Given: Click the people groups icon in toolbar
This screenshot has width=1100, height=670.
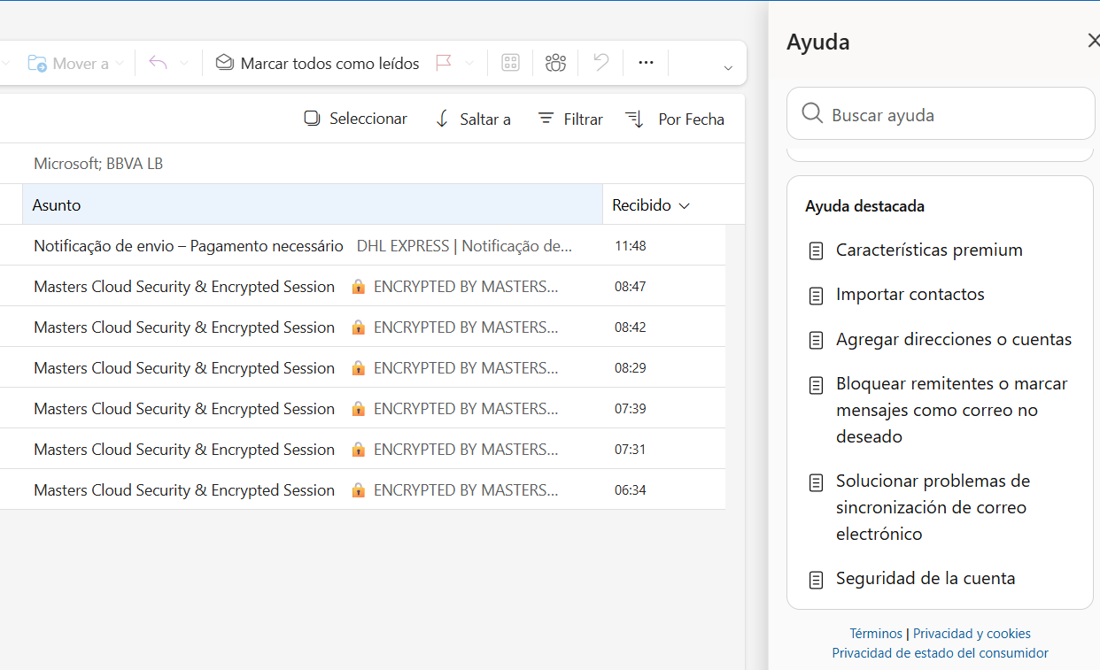Looking at the screenshot, I should coord(555,63).
